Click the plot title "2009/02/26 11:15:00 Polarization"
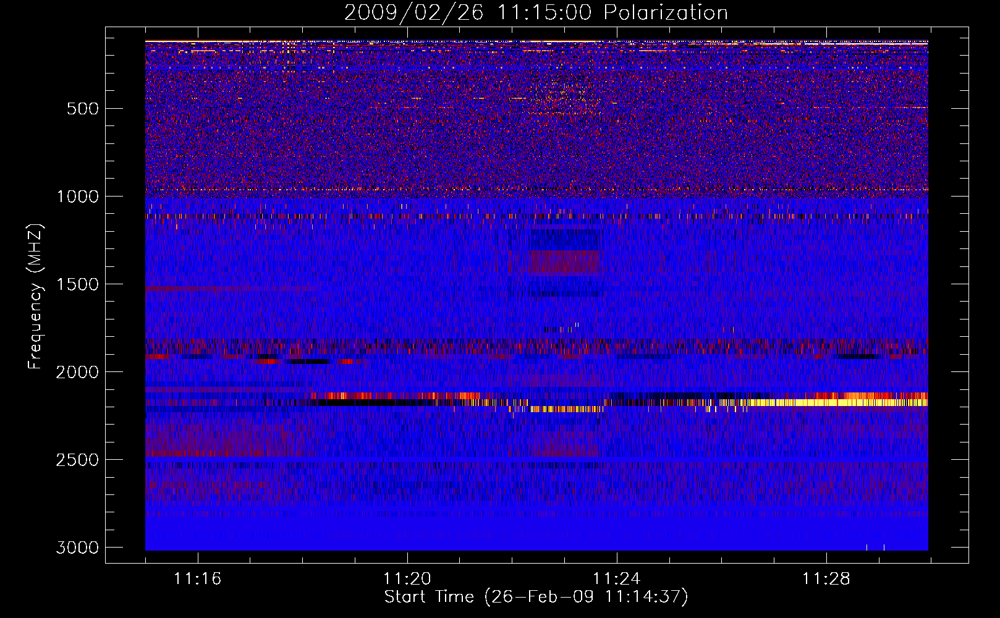 (x=536, y=12)
